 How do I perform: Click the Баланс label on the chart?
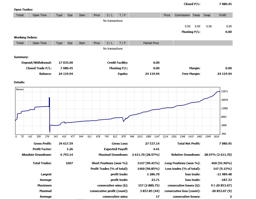click(x=20, y=89)
